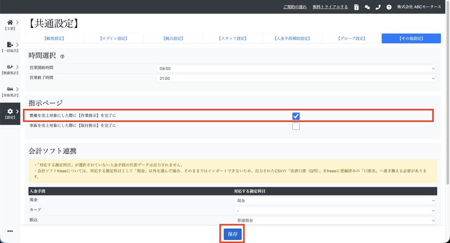
Task: Open the chat bubbles icon
Action: [367, 7]
